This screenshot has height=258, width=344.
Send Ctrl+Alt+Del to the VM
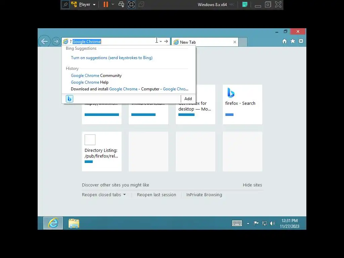pyautogui.click(x=121, y=4)
